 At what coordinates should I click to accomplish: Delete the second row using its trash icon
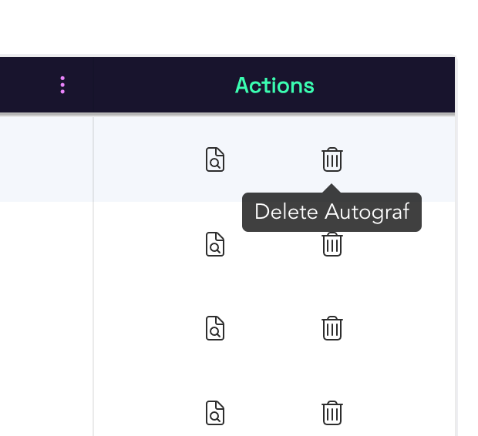[x=332, y=247]
